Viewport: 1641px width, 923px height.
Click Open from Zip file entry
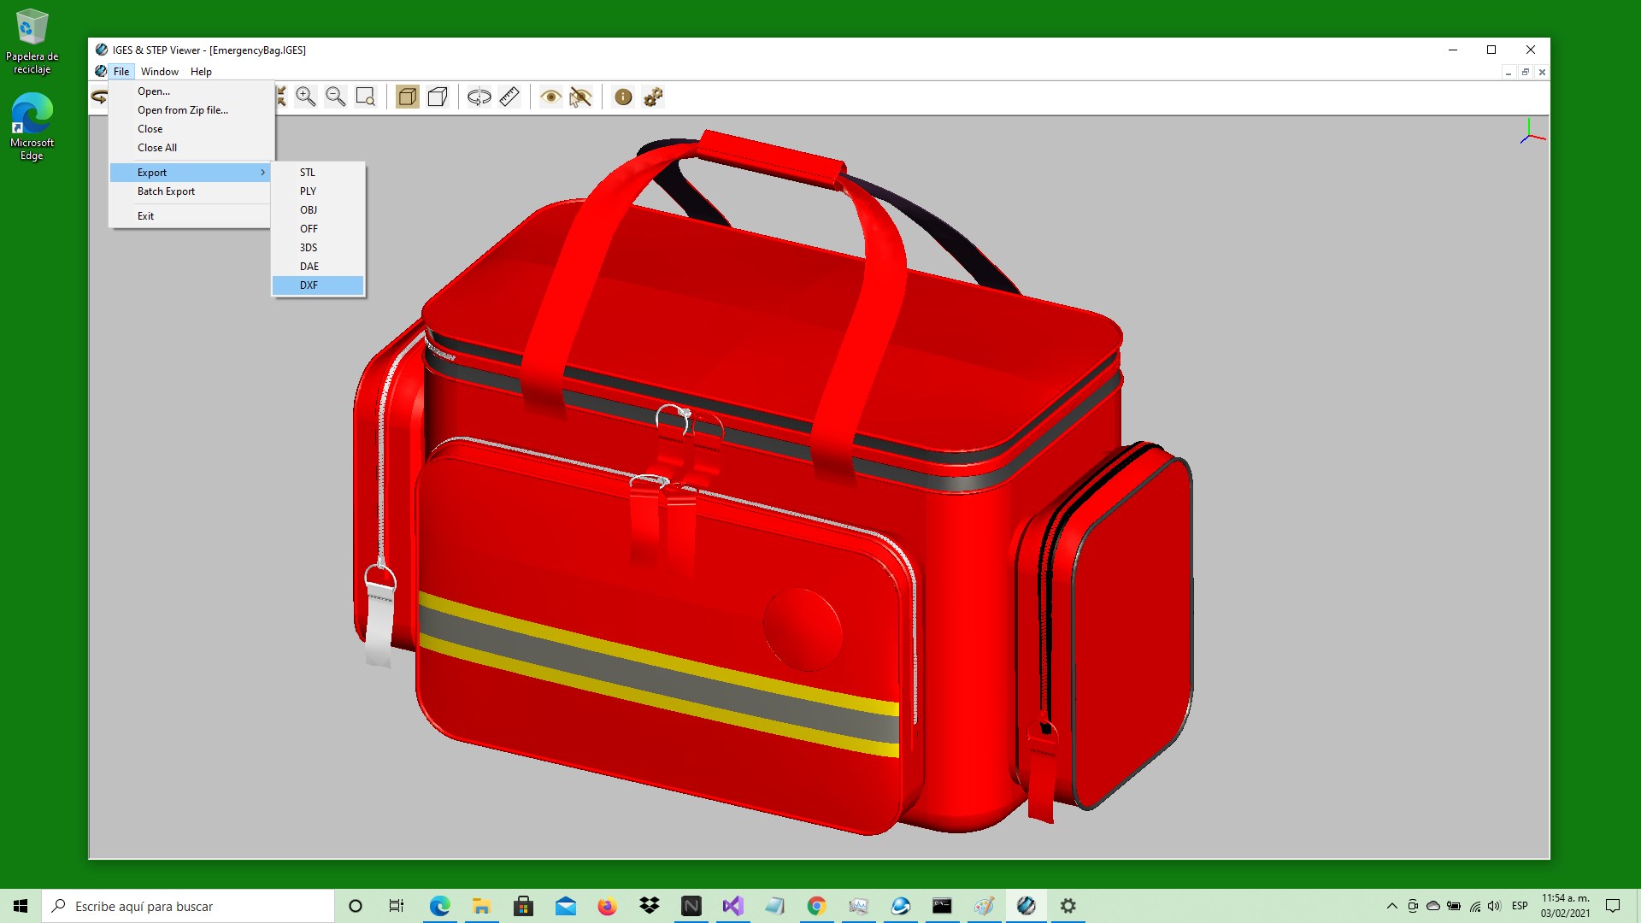(183, 110)
